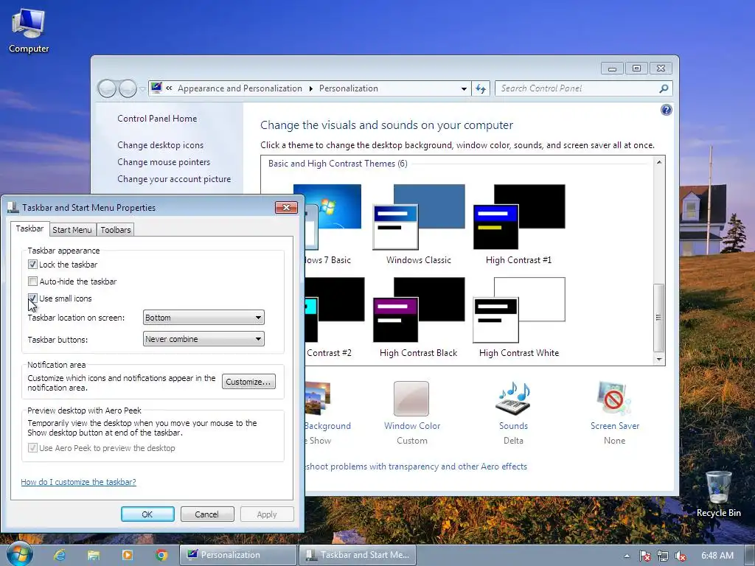This screenshot has width=755, height=566.
Task: Switch to Personalization taskbar button
Action: [x=238, y=555]
